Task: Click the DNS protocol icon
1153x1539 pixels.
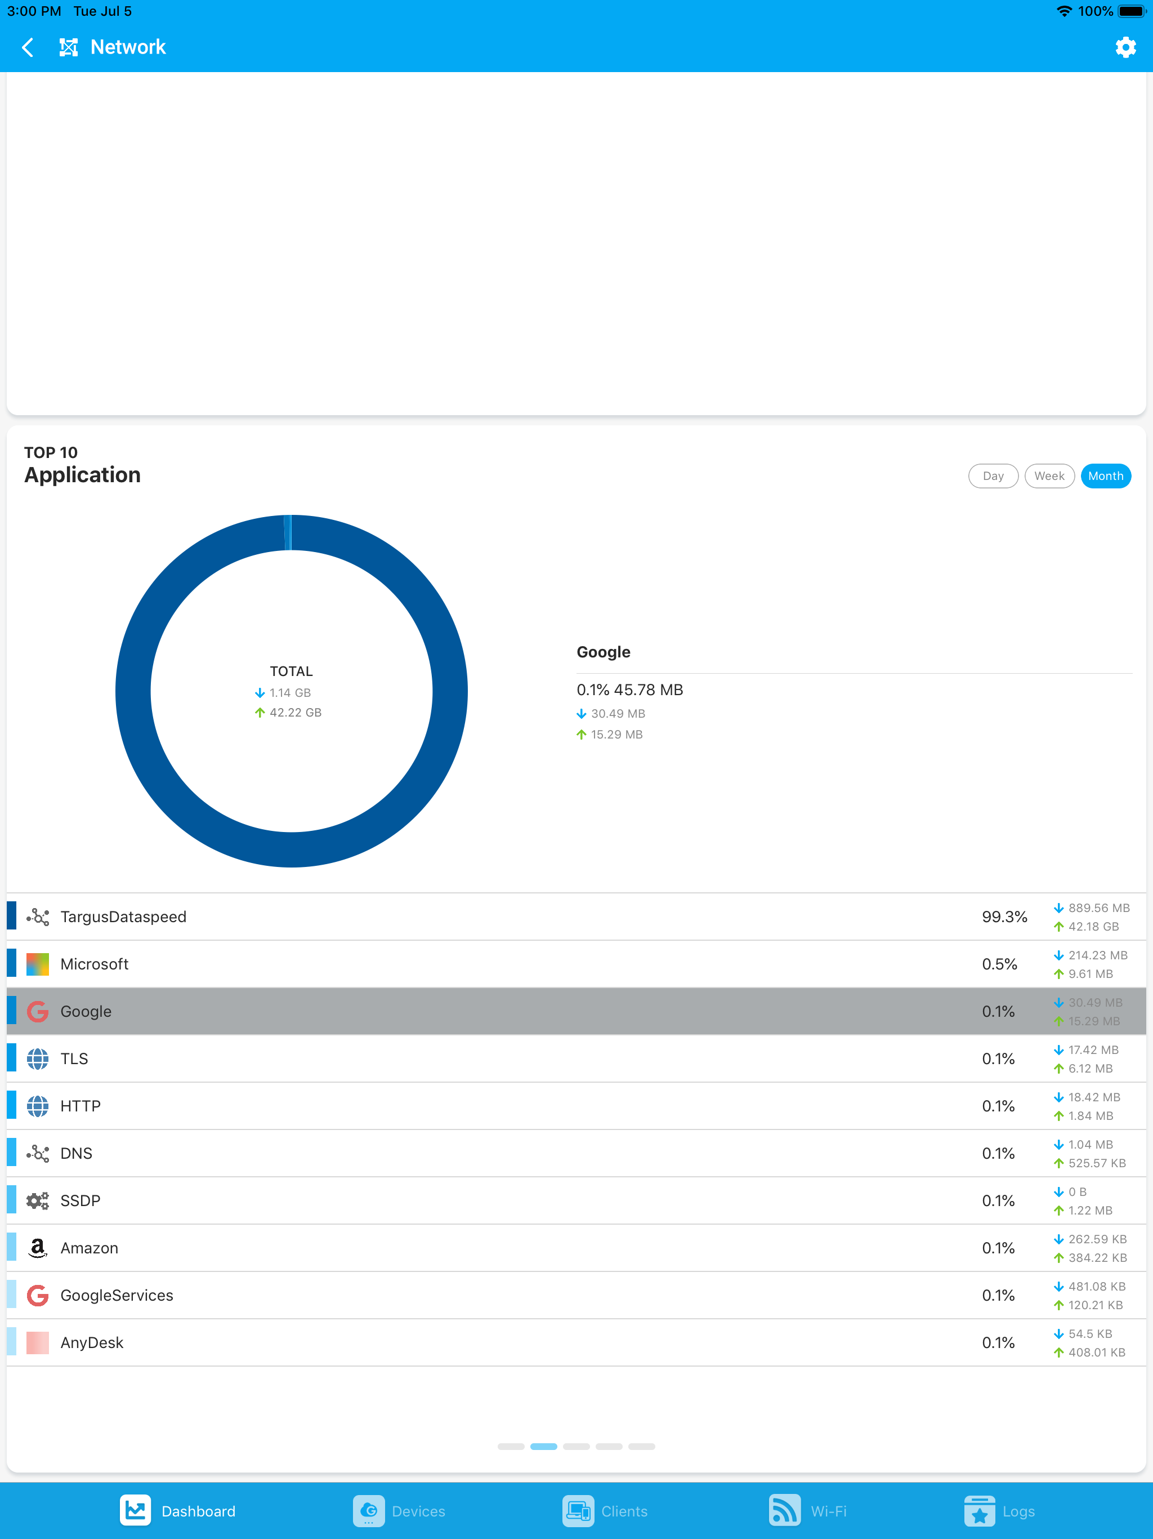Action: pos(38,1153)
